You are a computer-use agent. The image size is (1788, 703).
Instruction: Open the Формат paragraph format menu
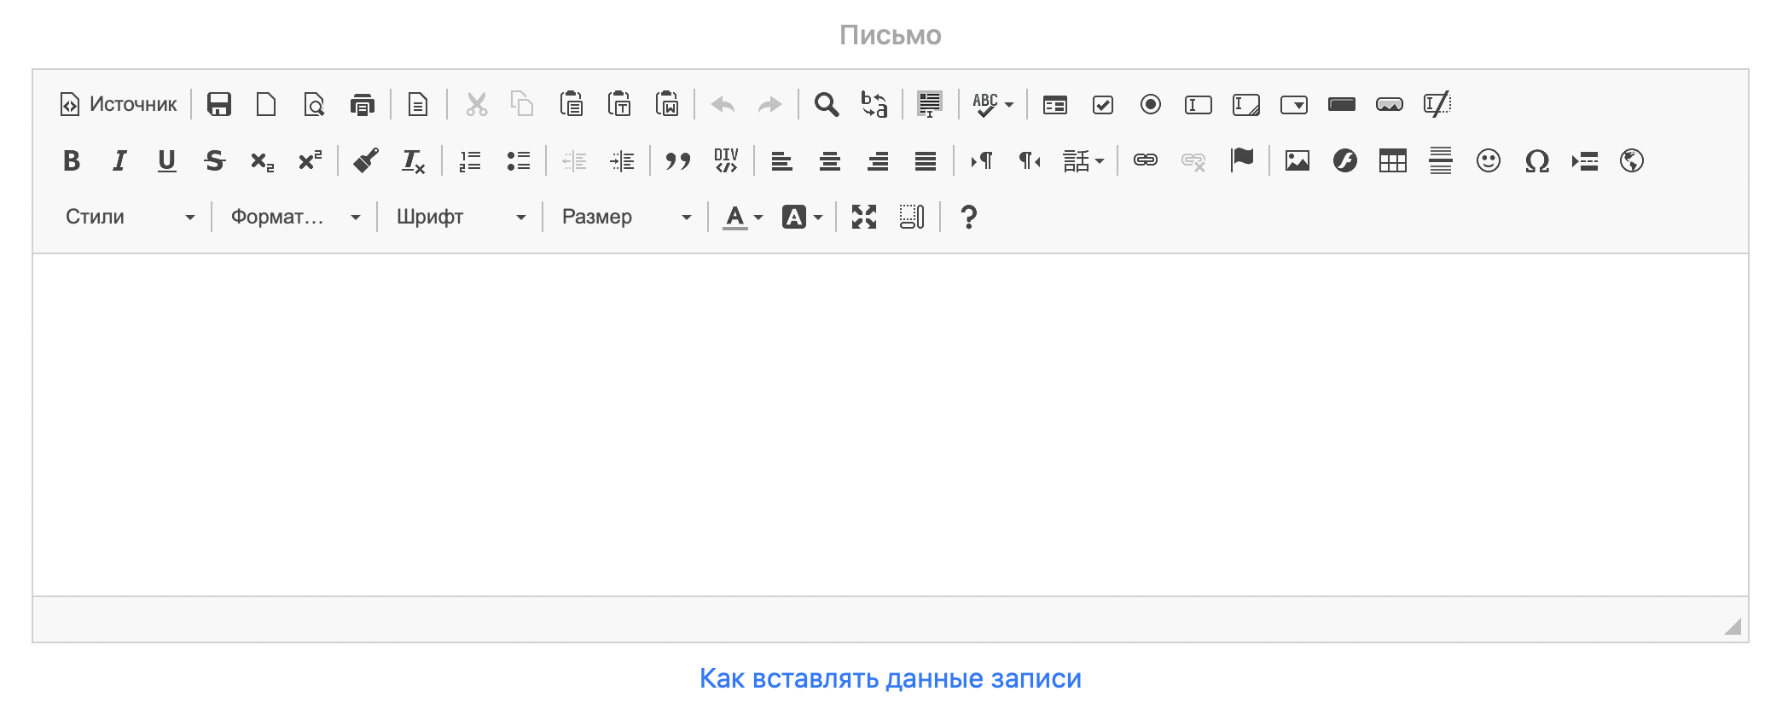[295, 217]
